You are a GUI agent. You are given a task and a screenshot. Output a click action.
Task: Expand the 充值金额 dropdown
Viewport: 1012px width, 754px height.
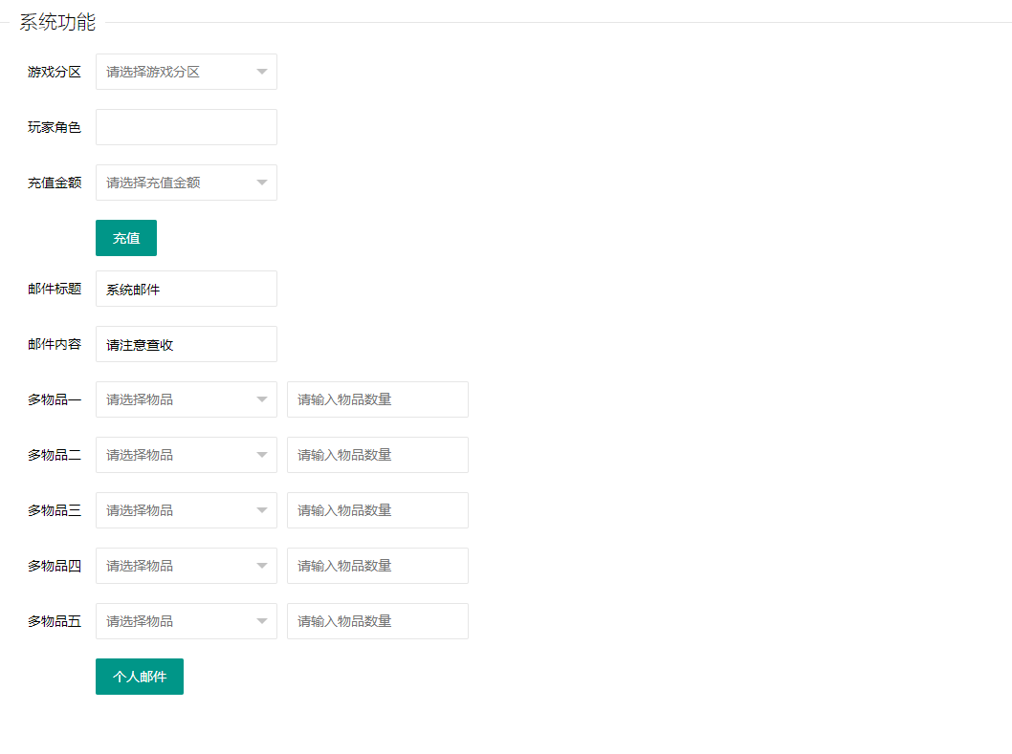[177, 183]
